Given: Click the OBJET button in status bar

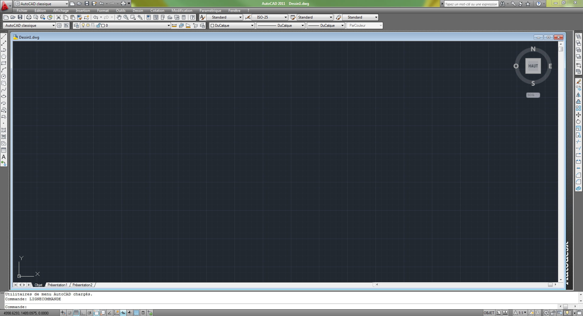Looking at the screenshot, I should coord(489,313).
